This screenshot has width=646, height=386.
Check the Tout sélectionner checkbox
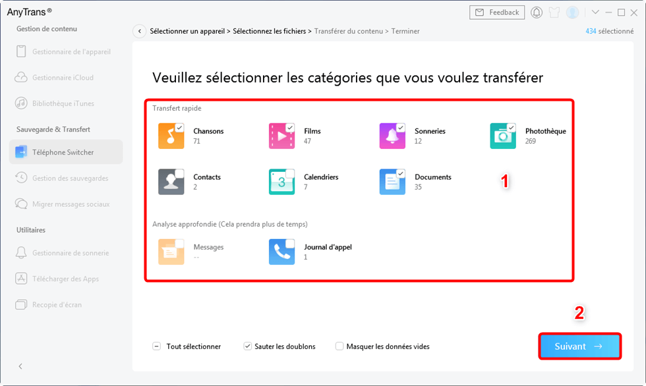(156, 346)
